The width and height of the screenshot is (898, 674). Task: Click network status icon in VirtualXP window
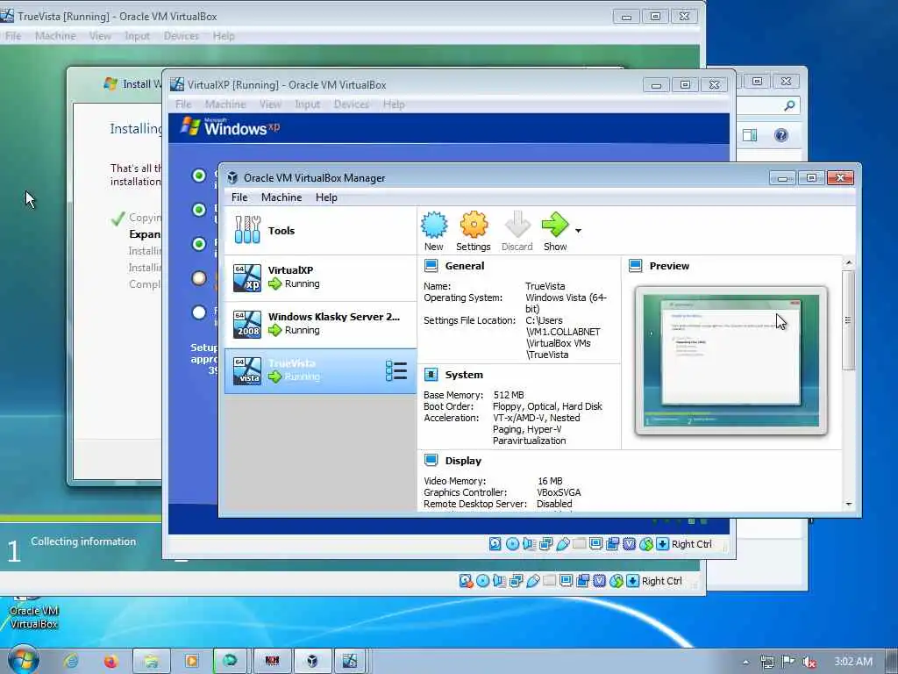point(545,544)
